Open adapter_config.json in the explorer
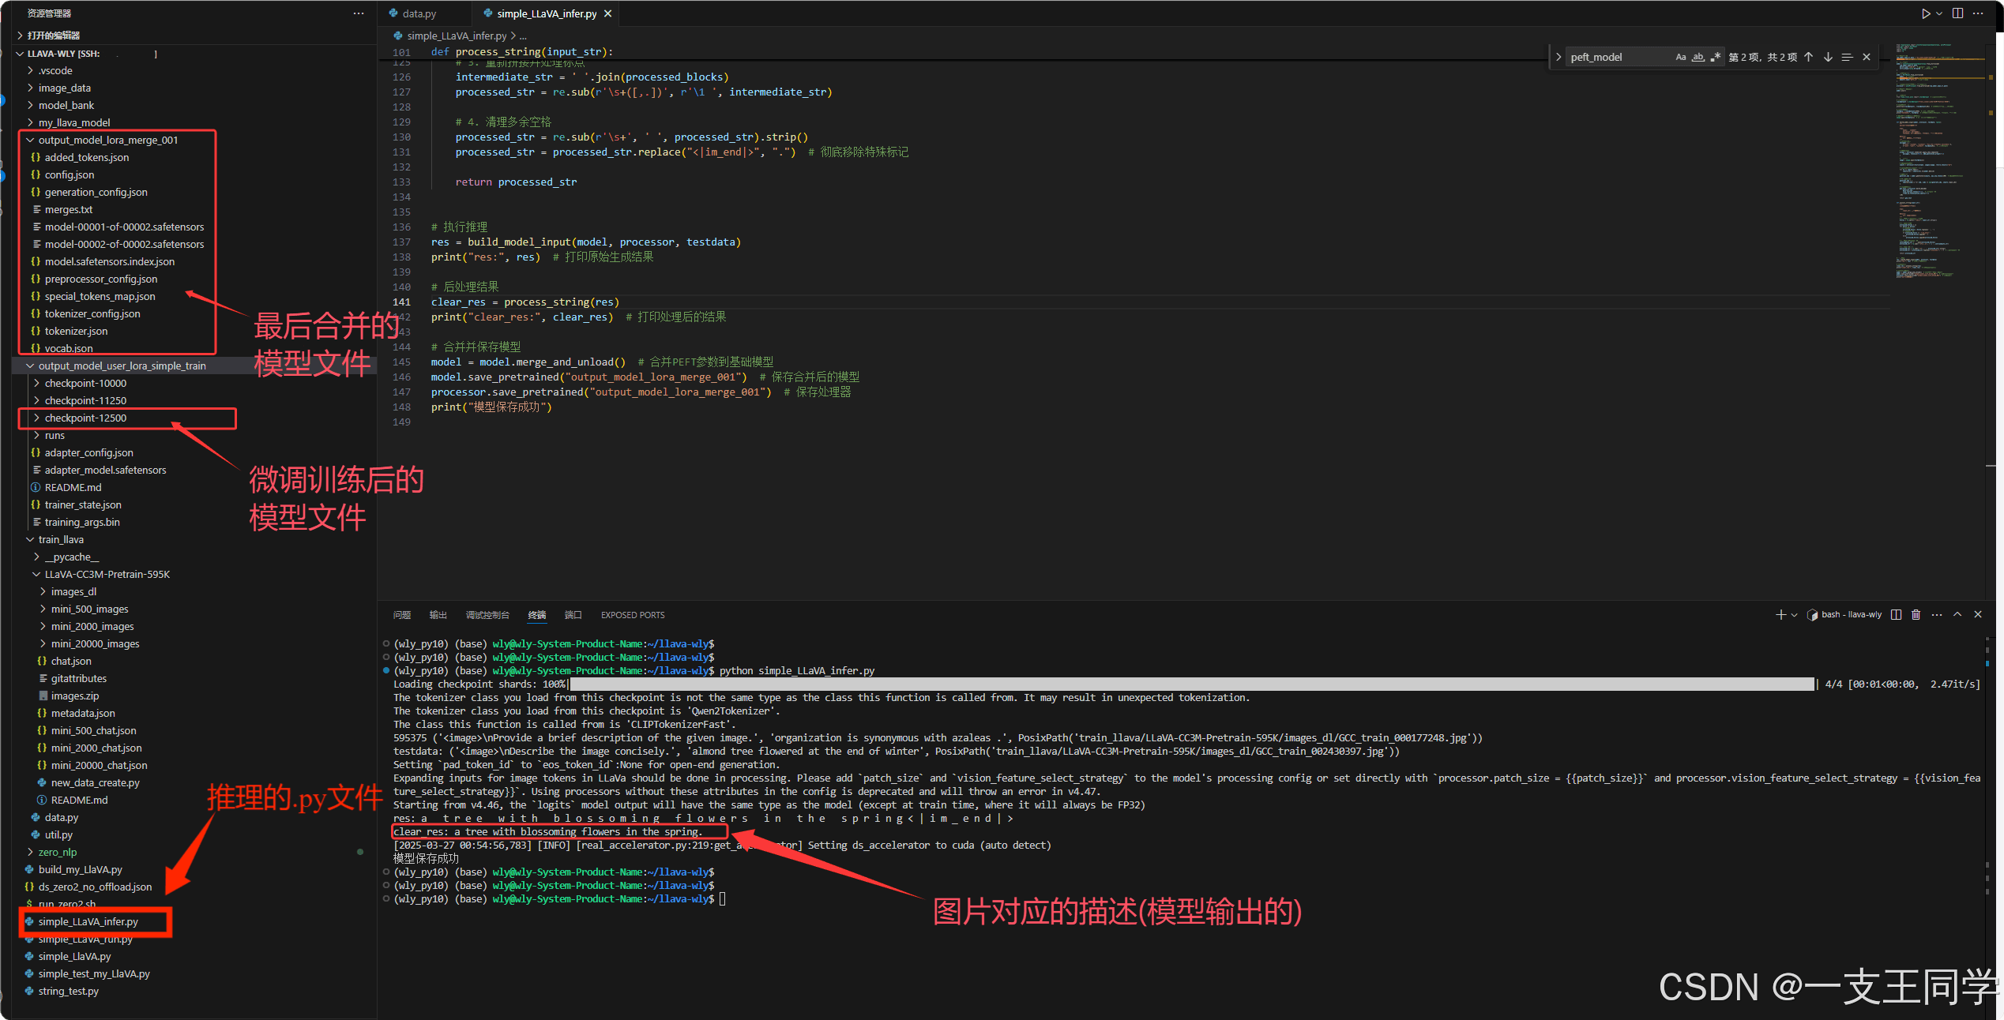The height and width of the screenshot is (1020, 2004). 88,452
